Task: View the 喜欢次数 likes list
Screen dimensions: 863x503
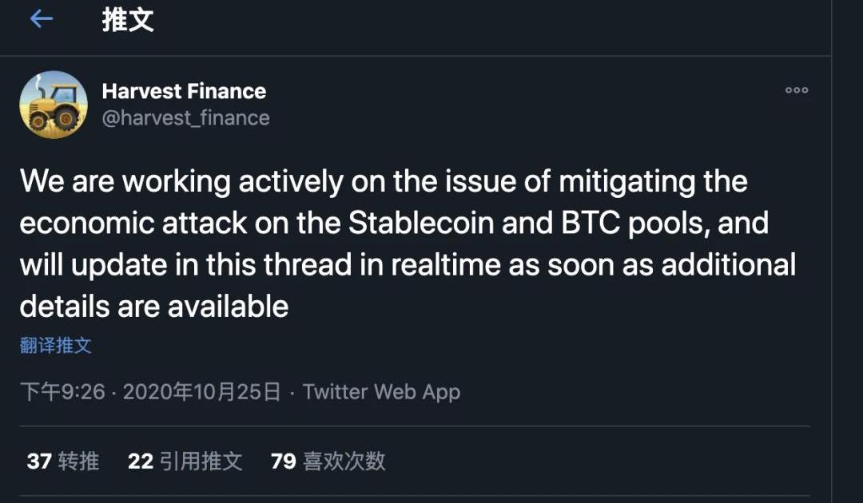Action: (344, 461)
